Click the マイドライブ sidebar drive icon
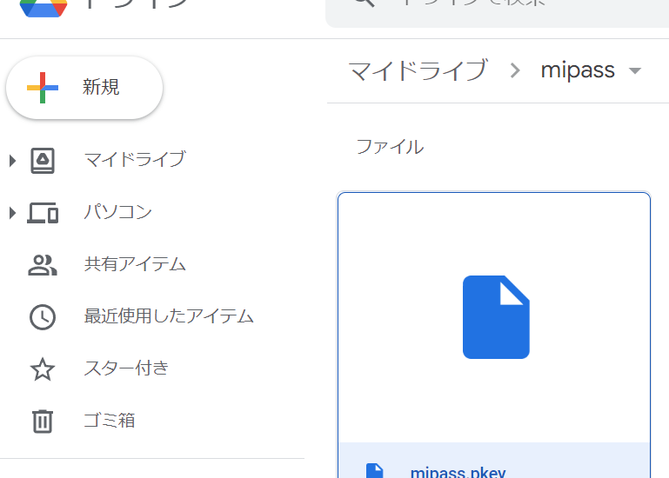 [43, 161]
